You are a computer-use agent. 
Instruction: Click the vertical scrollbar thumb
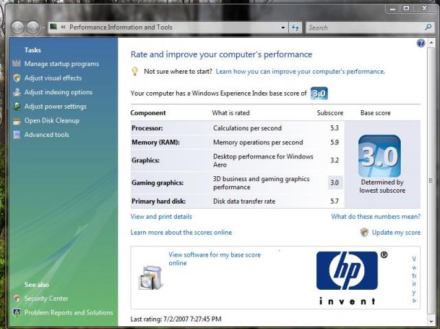[x=431, y=180]
